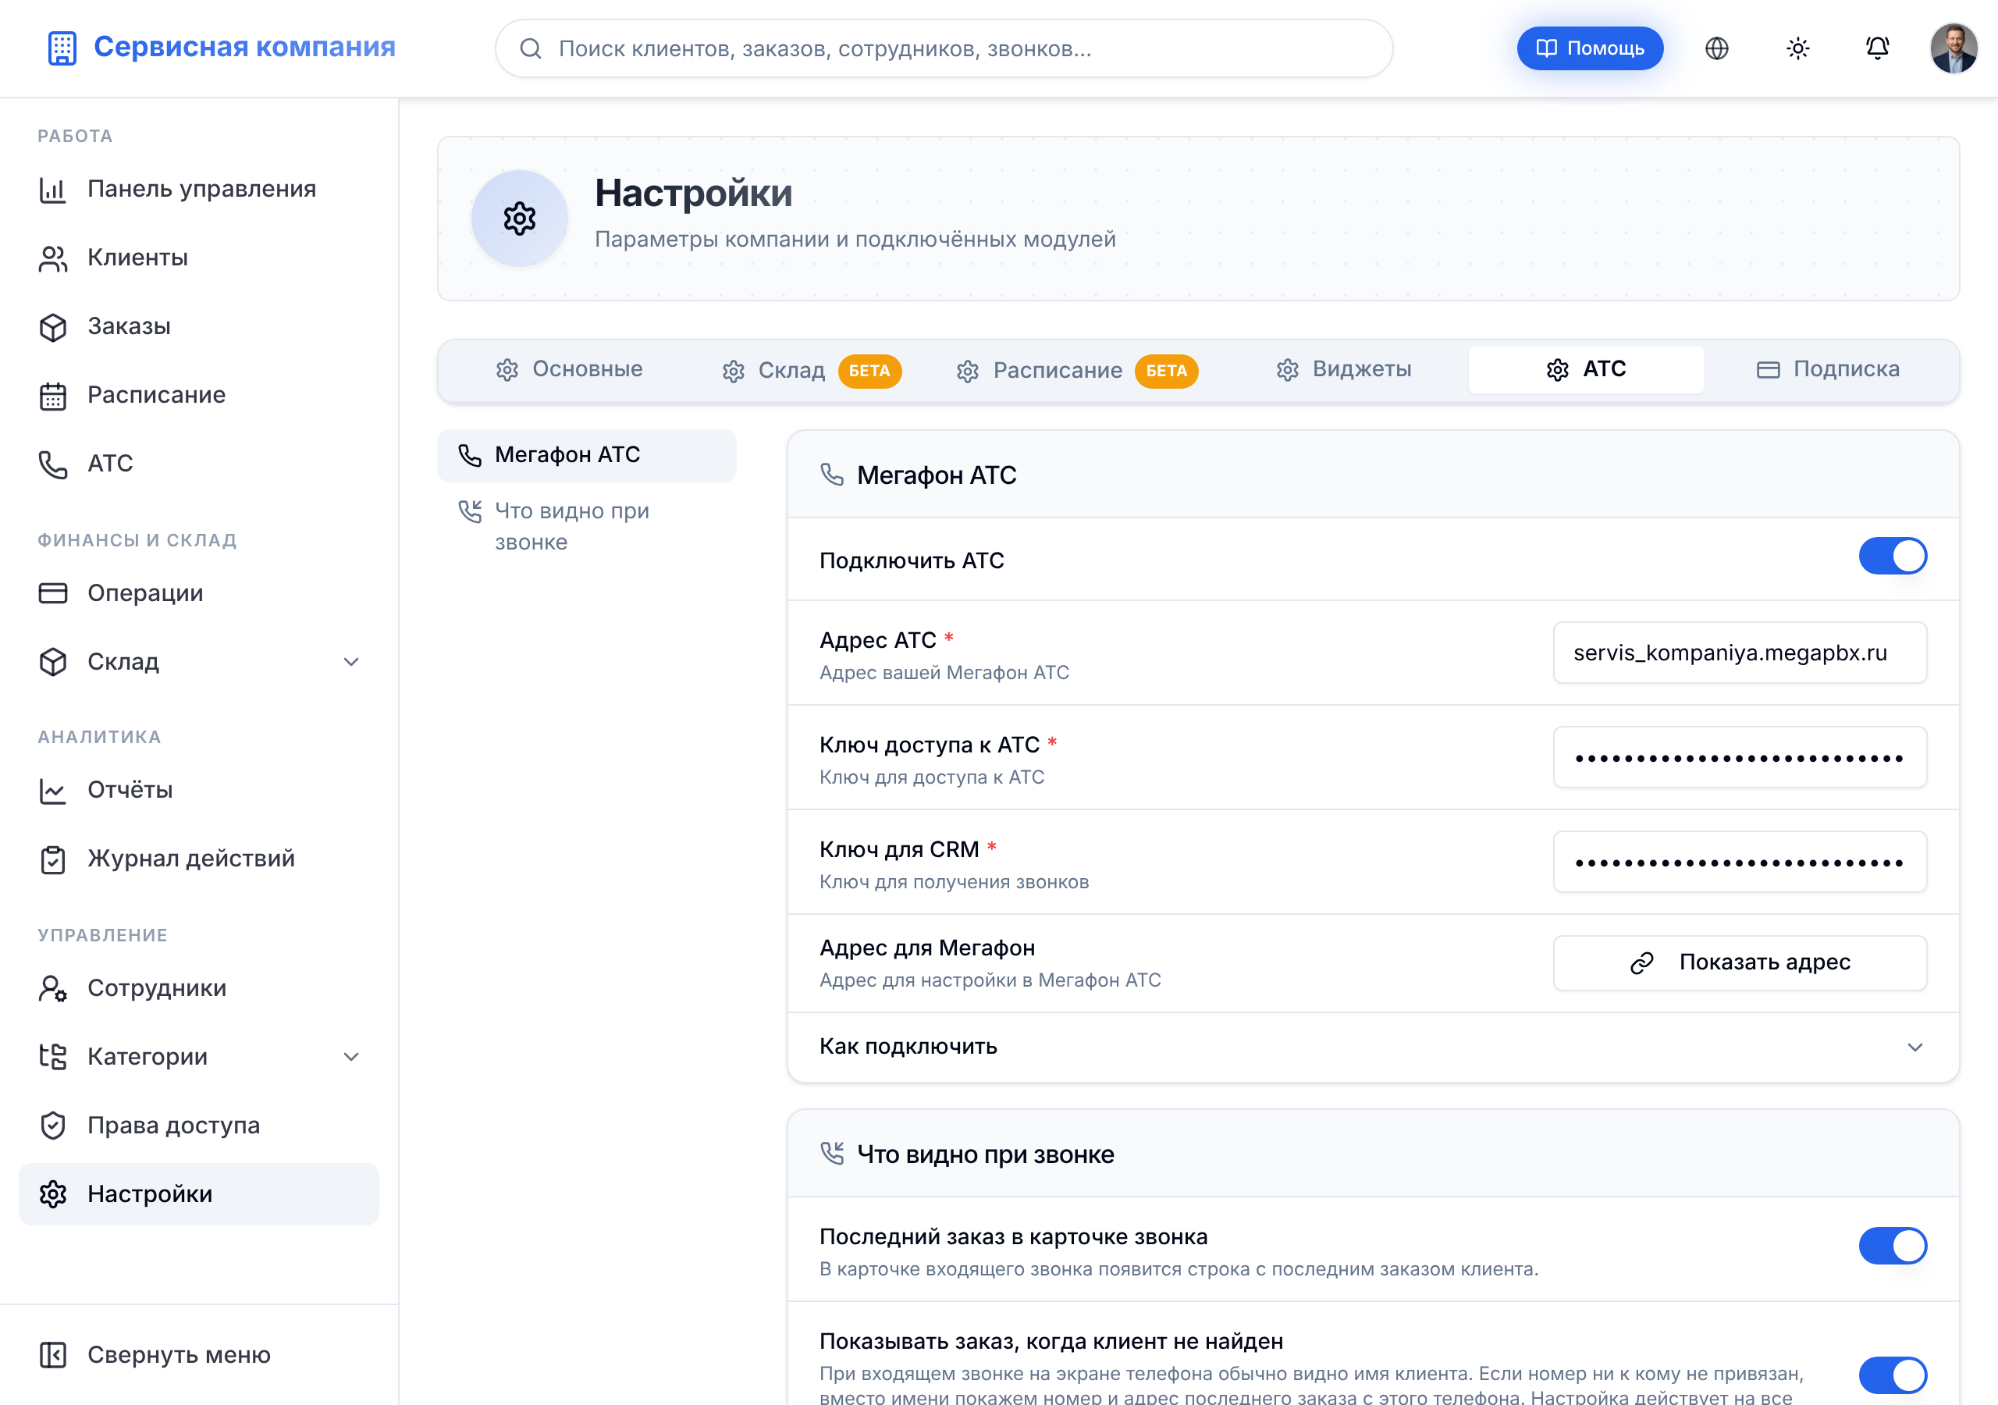The width and height of the screenshot is (1998, 1405).
Task: Click the Подписка tab card icon
Action: pos(1768,370)
